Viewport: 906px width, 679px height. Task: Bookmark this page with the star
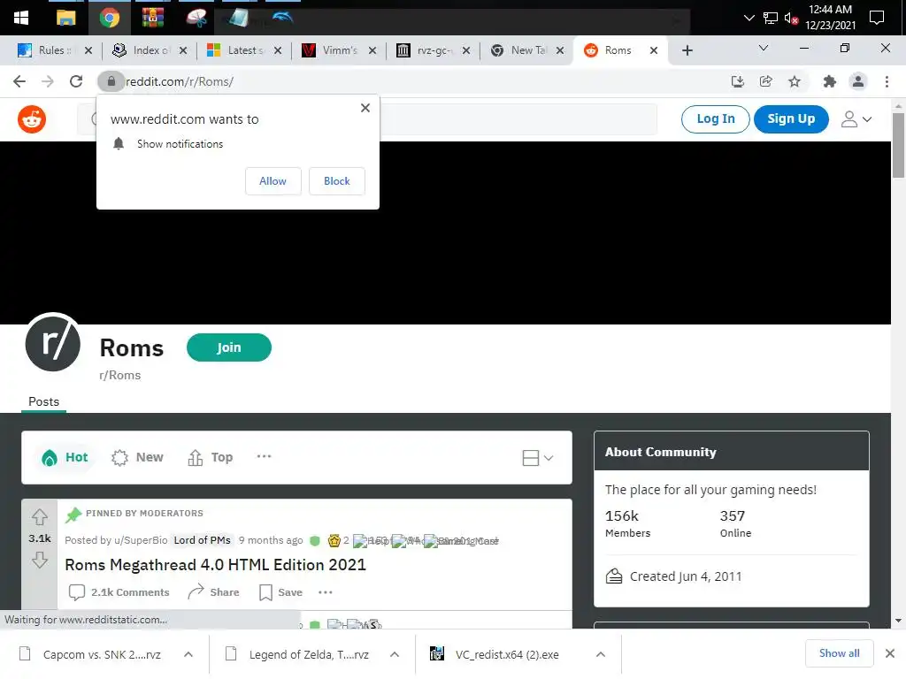coord(795,81)
